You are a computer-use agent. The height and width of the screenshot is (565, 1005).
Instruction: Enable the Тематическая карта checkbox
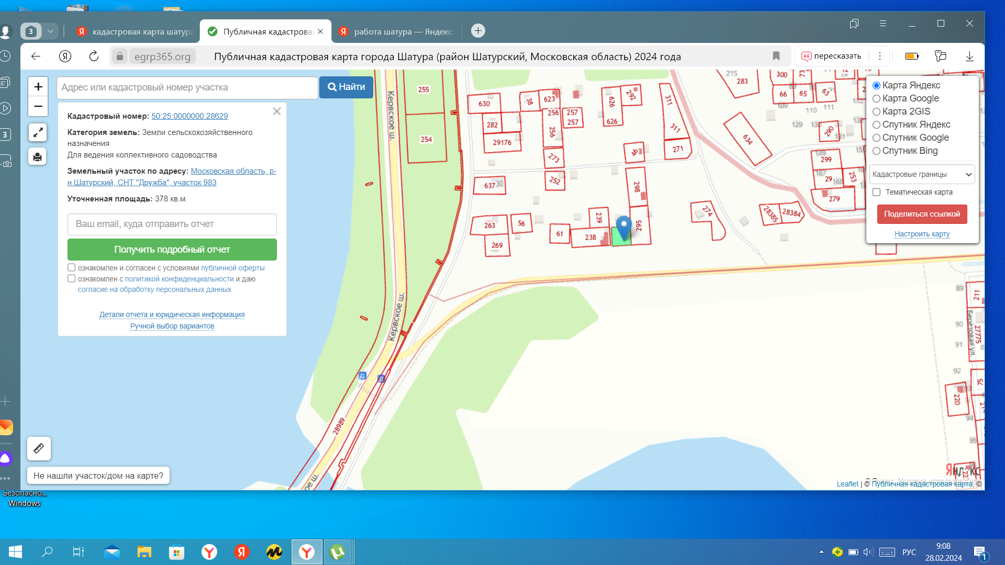coord(877,192)
